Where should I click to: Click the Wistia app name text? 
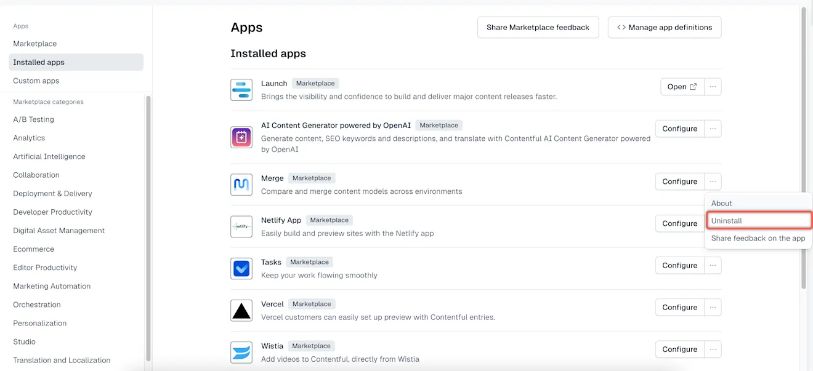tap(272, 346)
